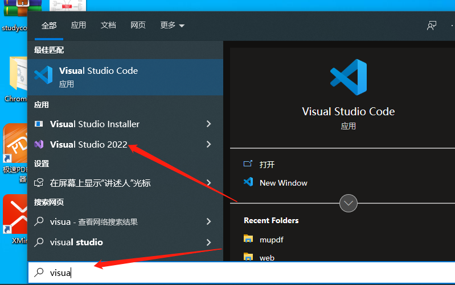The width and height of the screenshot is (455, 285).
Task: Choose New Window in preview pane
Action: coord(283,183)
